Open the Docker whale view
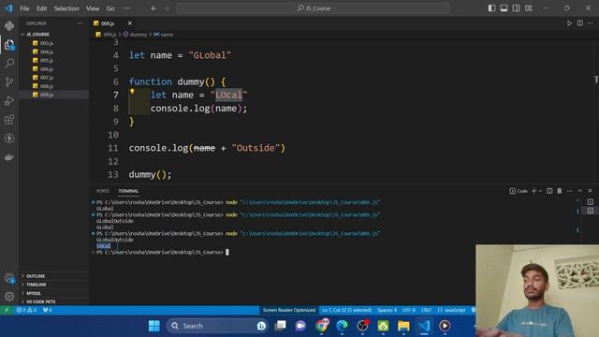 coord(9,157)
